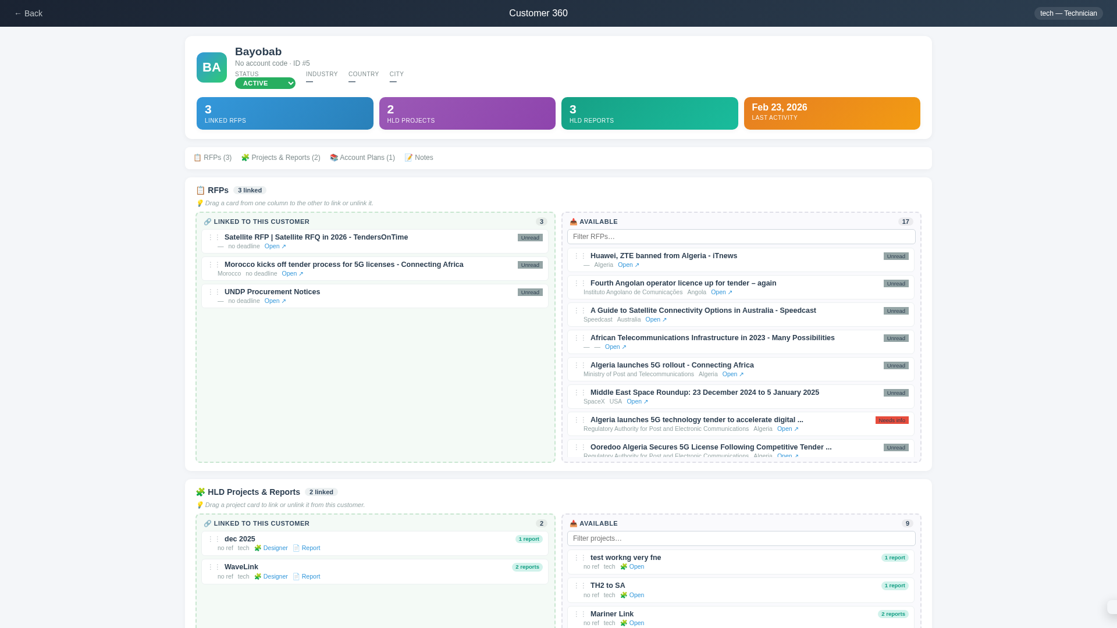The image size is (1117, 628).
Task: Click drag handle of Algeria 5G technology tender
Action: coord(580,420)
